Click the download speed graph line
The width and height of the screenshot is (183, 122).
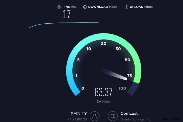[64, 23]
